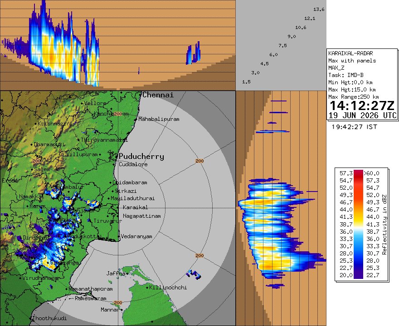Click the dark blue 22.7 legend color
The image size is (399, 326).
(x=358, y=275)
